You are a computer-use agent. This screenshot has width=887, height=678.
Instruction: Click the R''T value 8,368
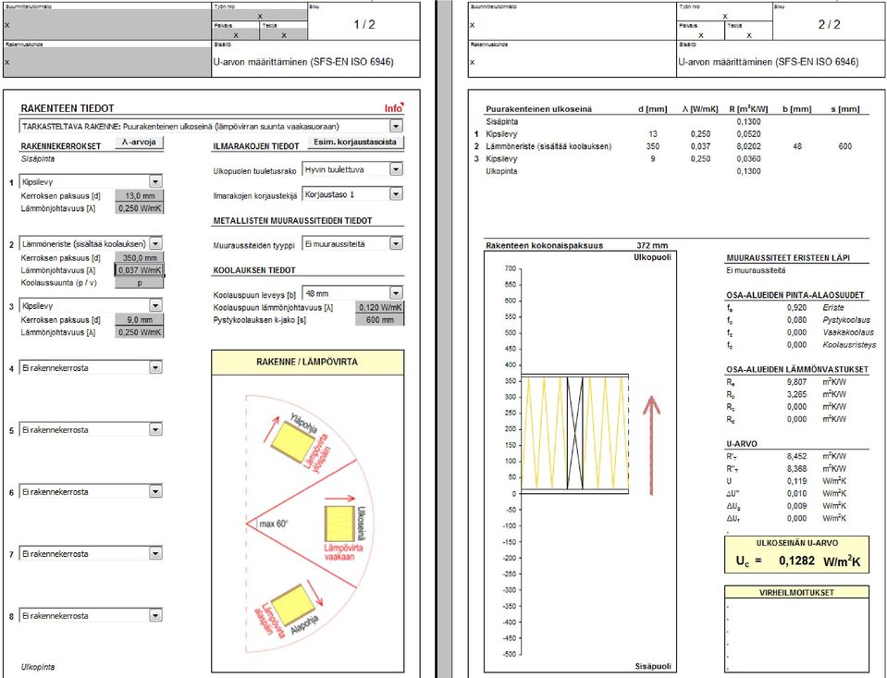[796, 469]
